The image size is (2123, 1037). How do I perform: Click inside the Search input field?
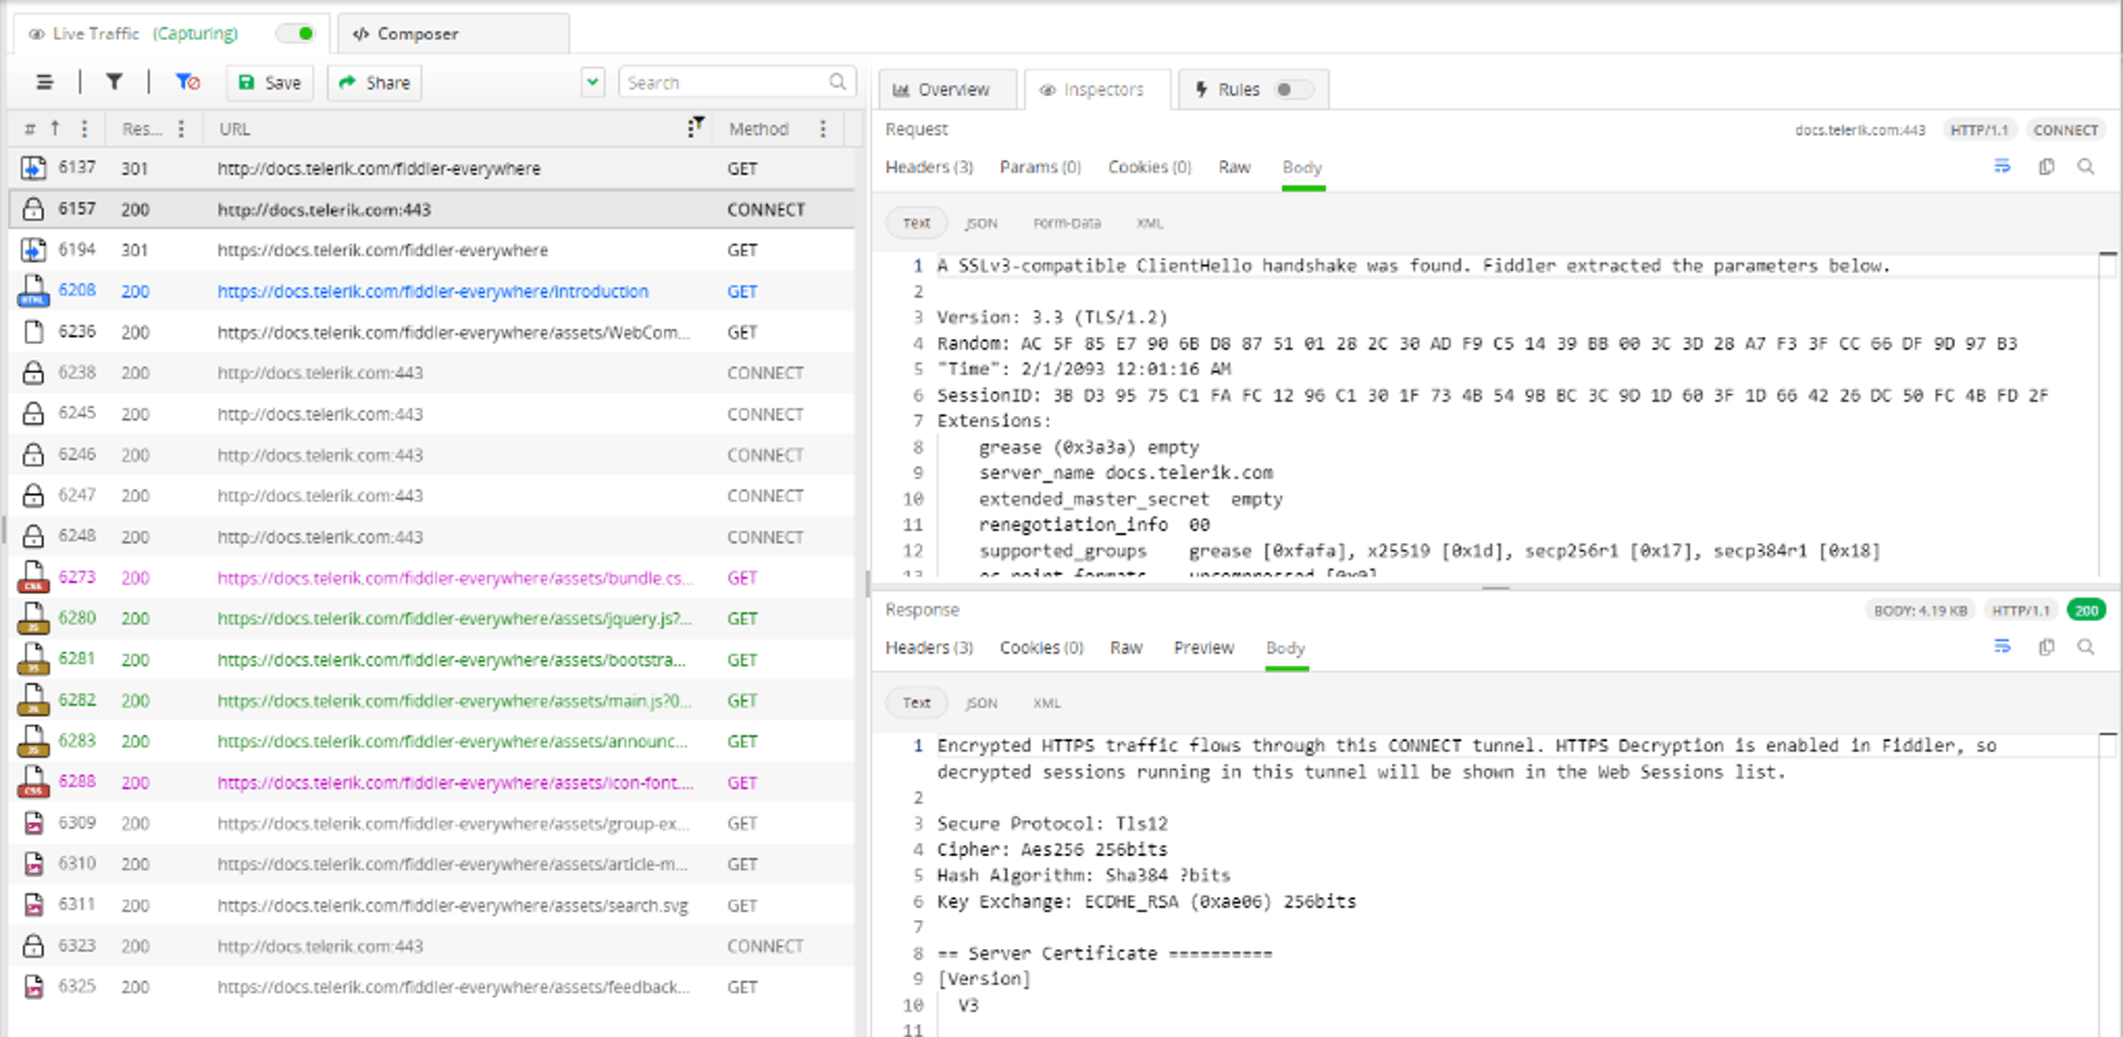coord(718,82)
